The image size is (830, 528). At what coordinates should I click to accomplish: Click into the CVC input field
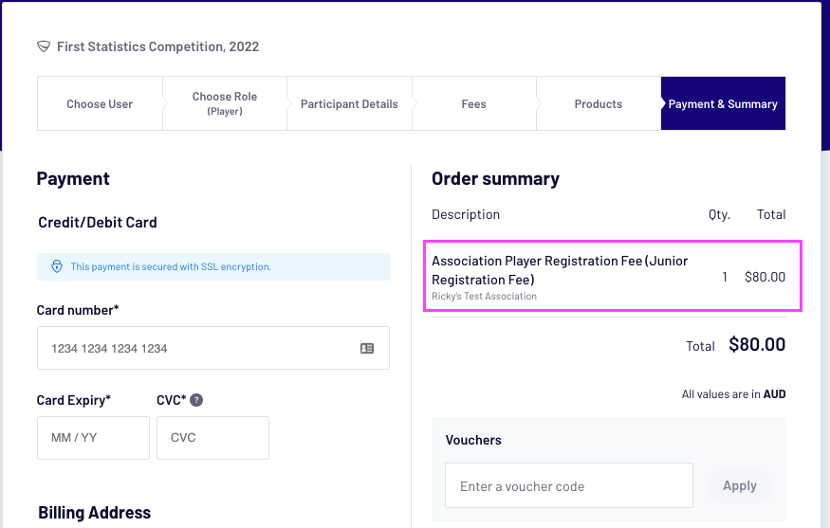pos(212,438)
